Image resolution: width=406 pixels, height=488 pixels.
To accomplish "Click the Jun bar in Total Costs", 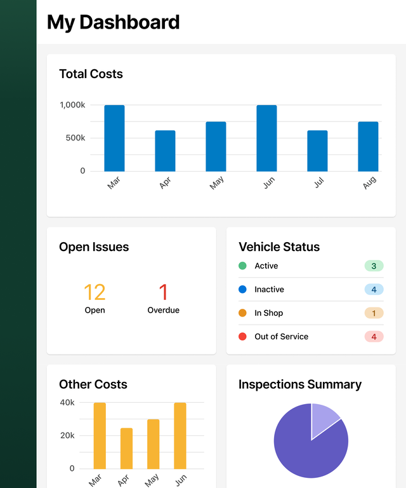I will click(x=266, y=139).
